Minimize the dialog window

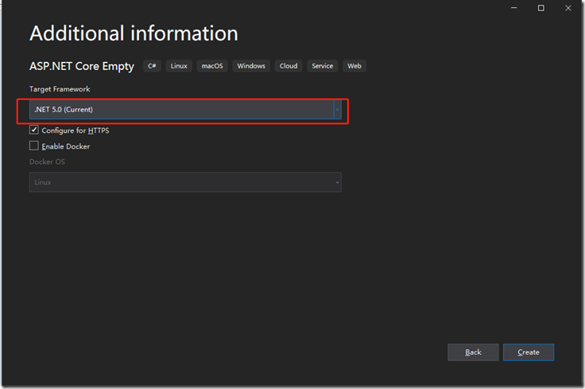coord(513,8)
